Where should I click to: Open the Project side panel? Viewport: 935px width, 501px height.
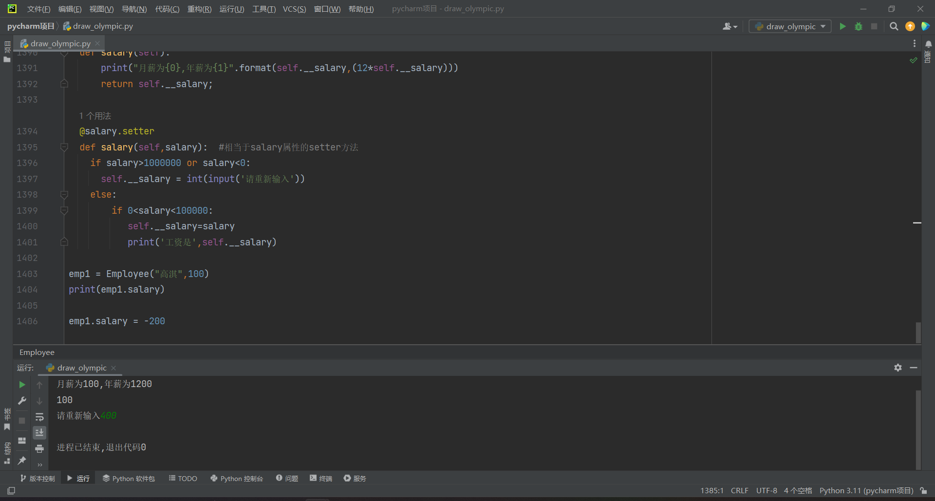click(7, 52)
